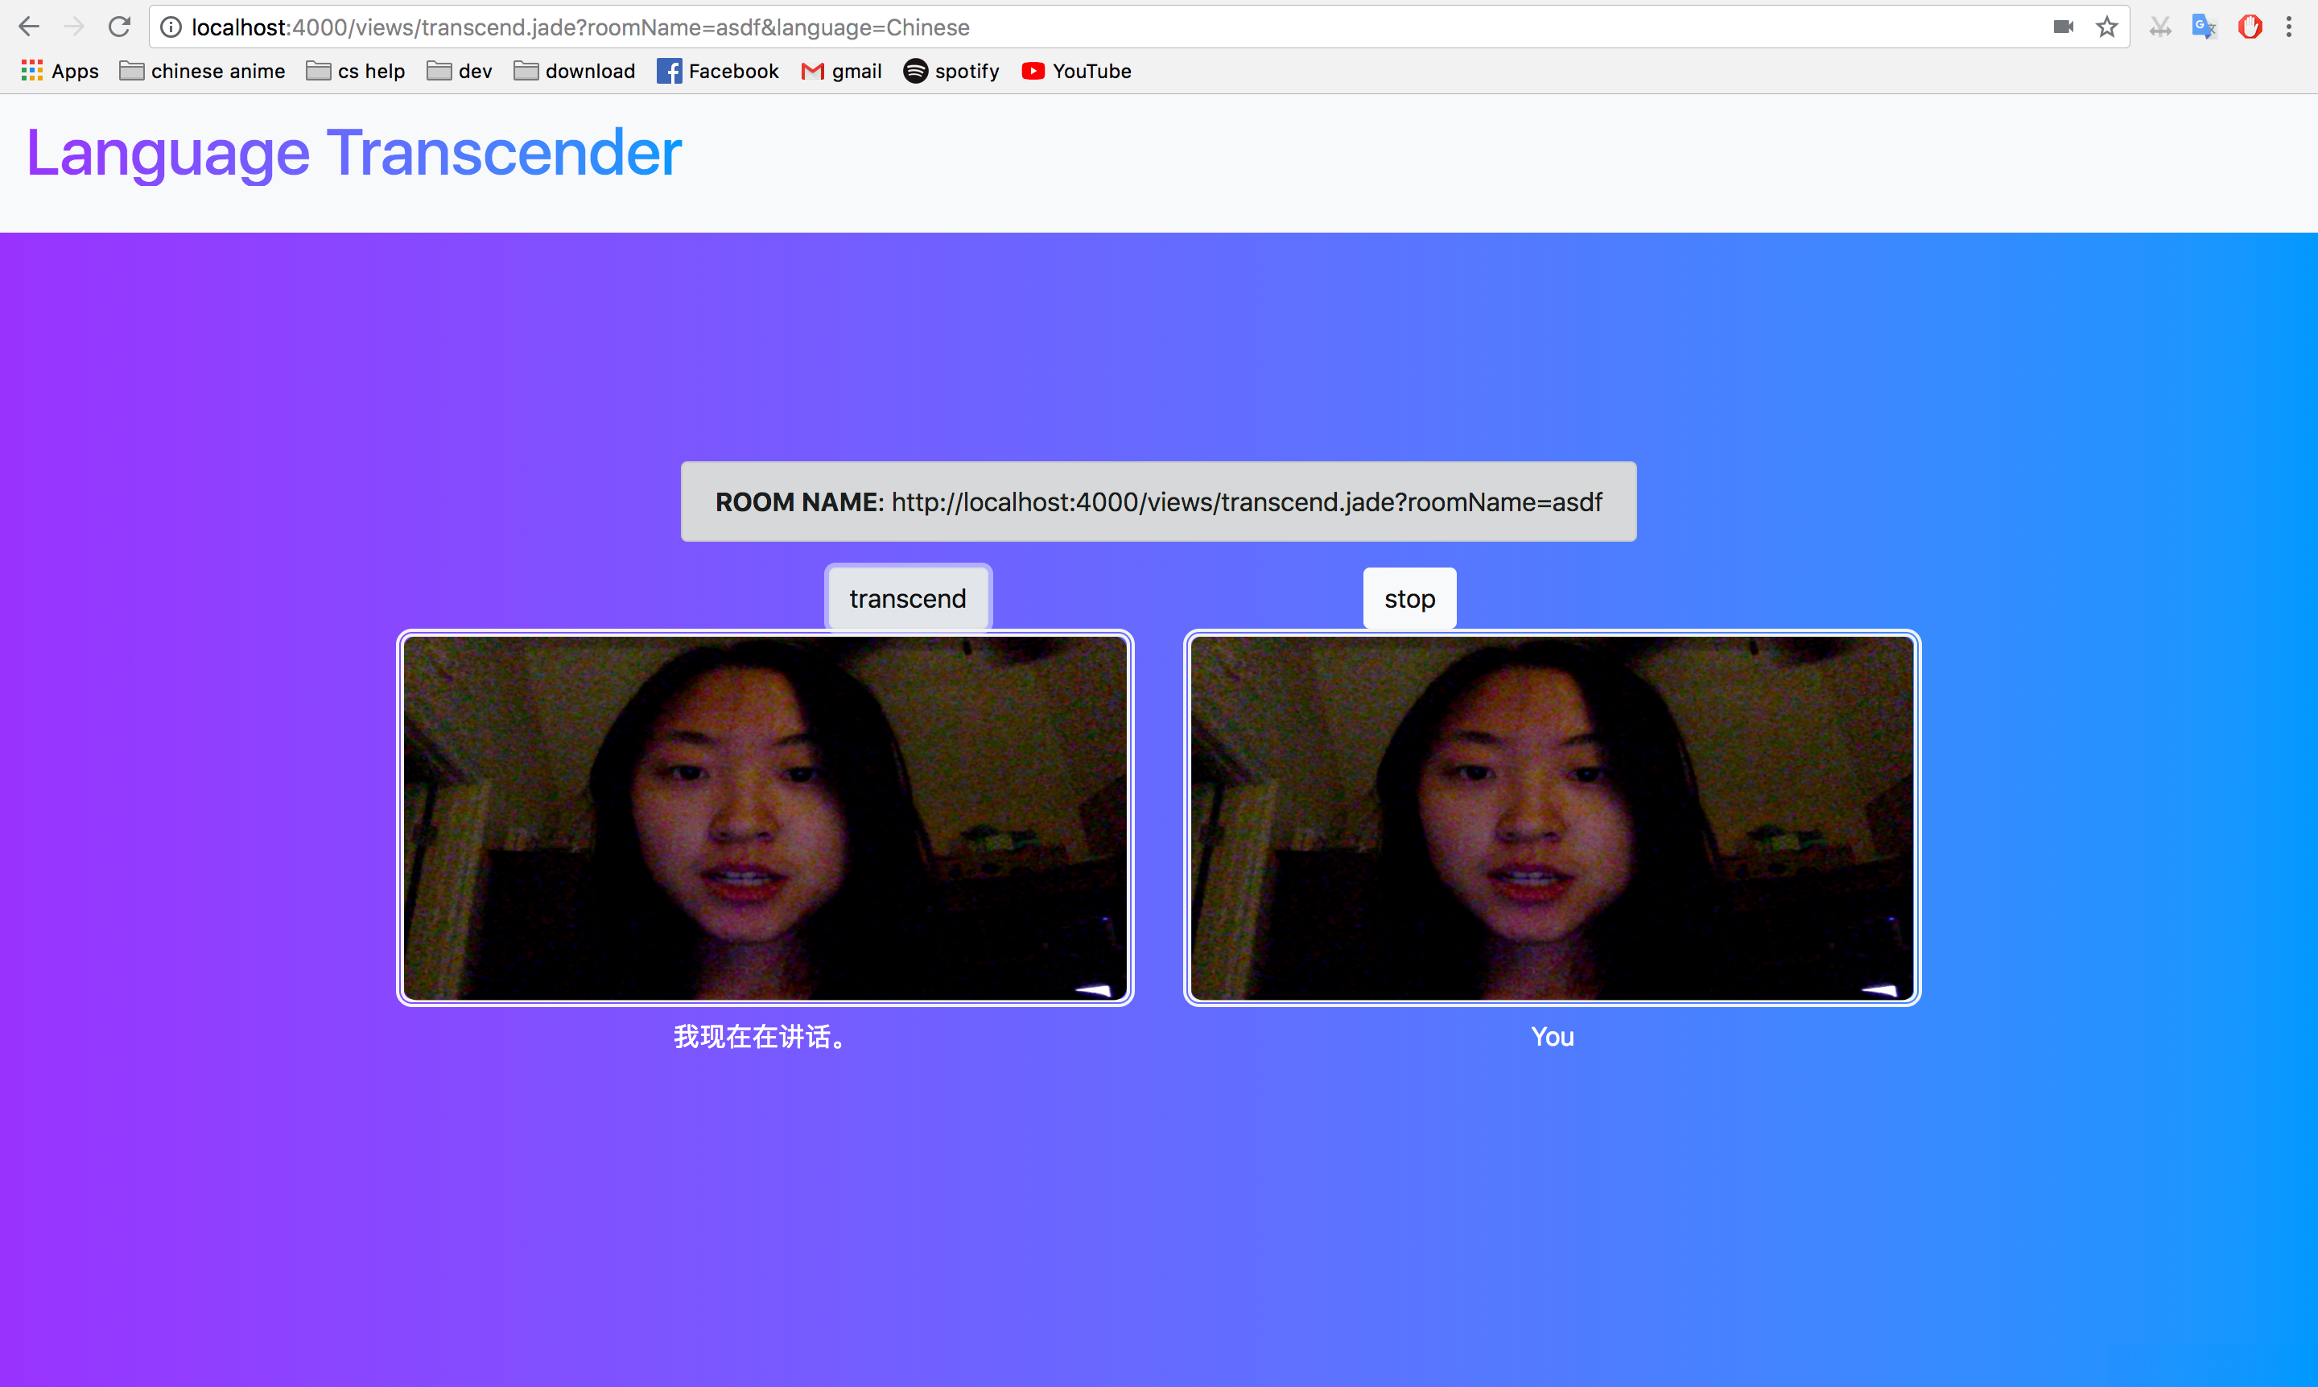This screenshot has height=1387, width=2318.
Task: Reload the page with refresh icon
Action: pos(120,27)
